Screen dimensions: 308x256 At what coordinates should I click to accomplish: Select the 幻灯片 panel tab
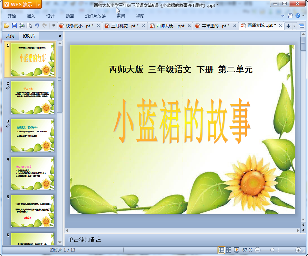point(29,36)
